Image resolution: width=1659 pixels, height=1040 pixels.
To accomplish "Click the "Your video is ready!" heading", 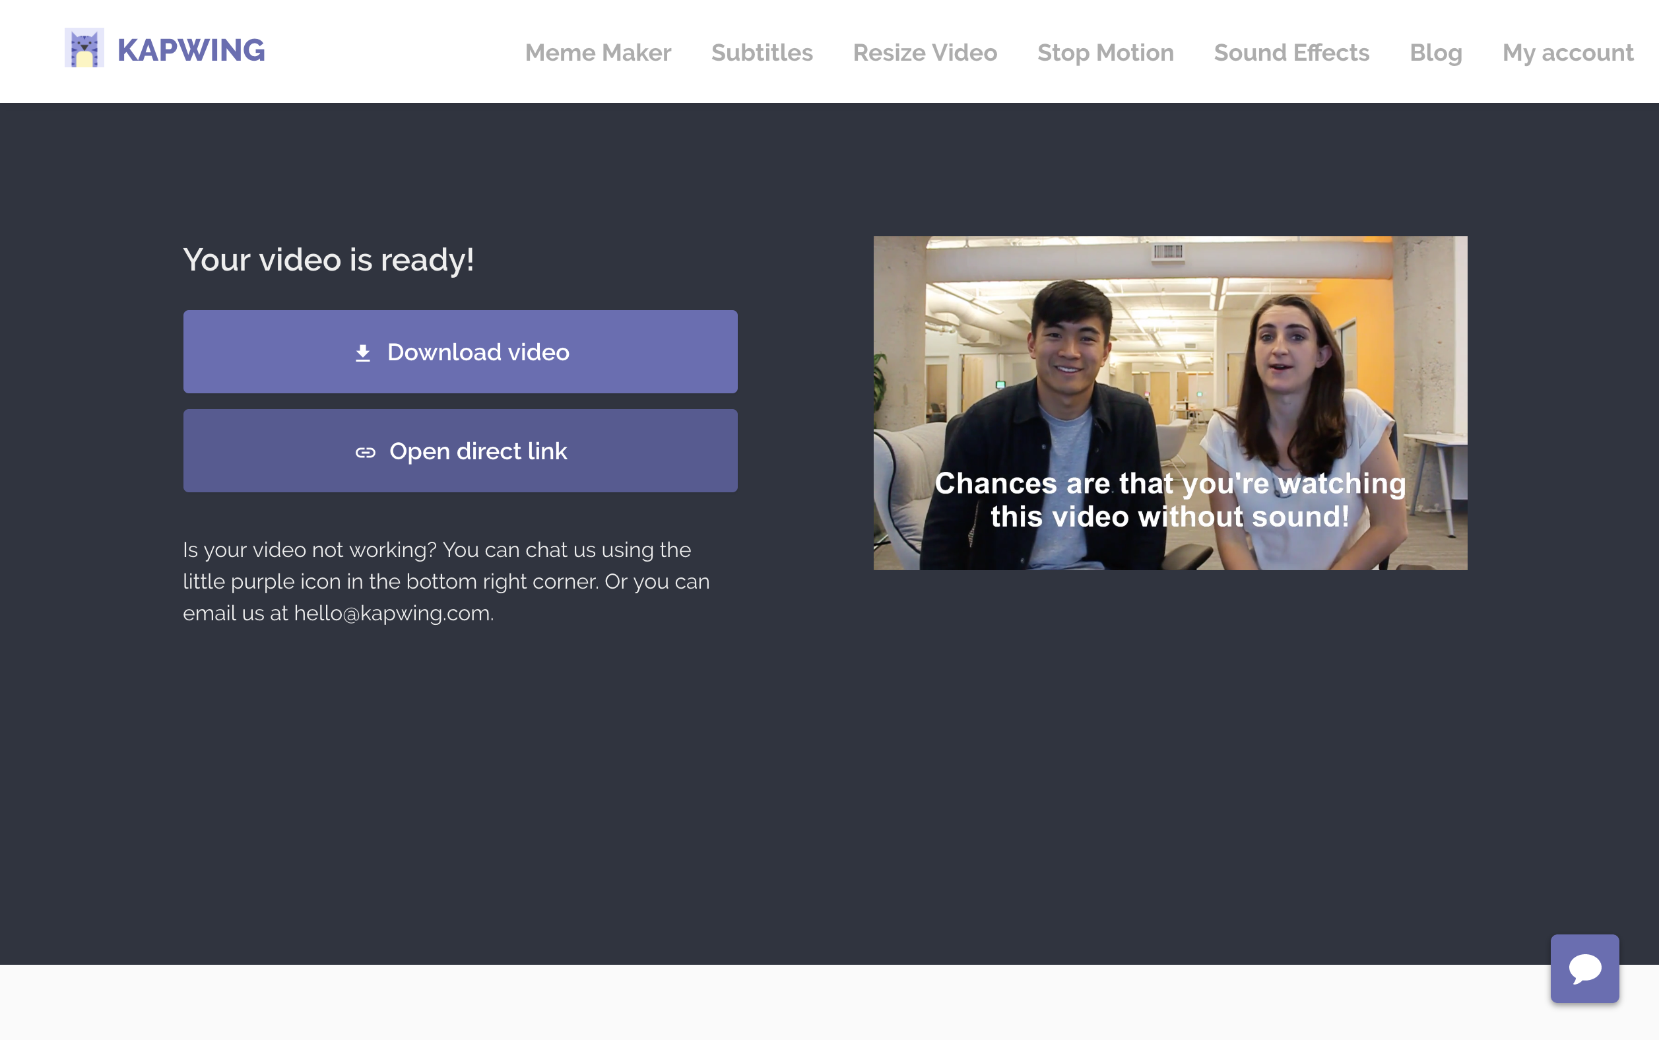I will [x=328, y=260].
